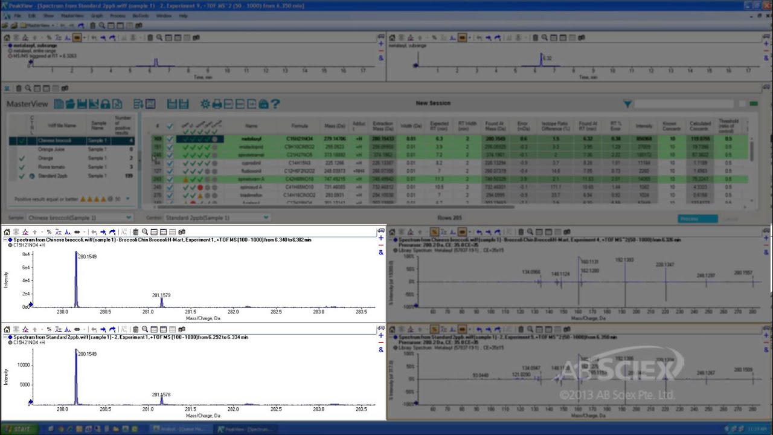Click trash icon in Chinese broccoli spectrum toolbar

tap(136, 232)
